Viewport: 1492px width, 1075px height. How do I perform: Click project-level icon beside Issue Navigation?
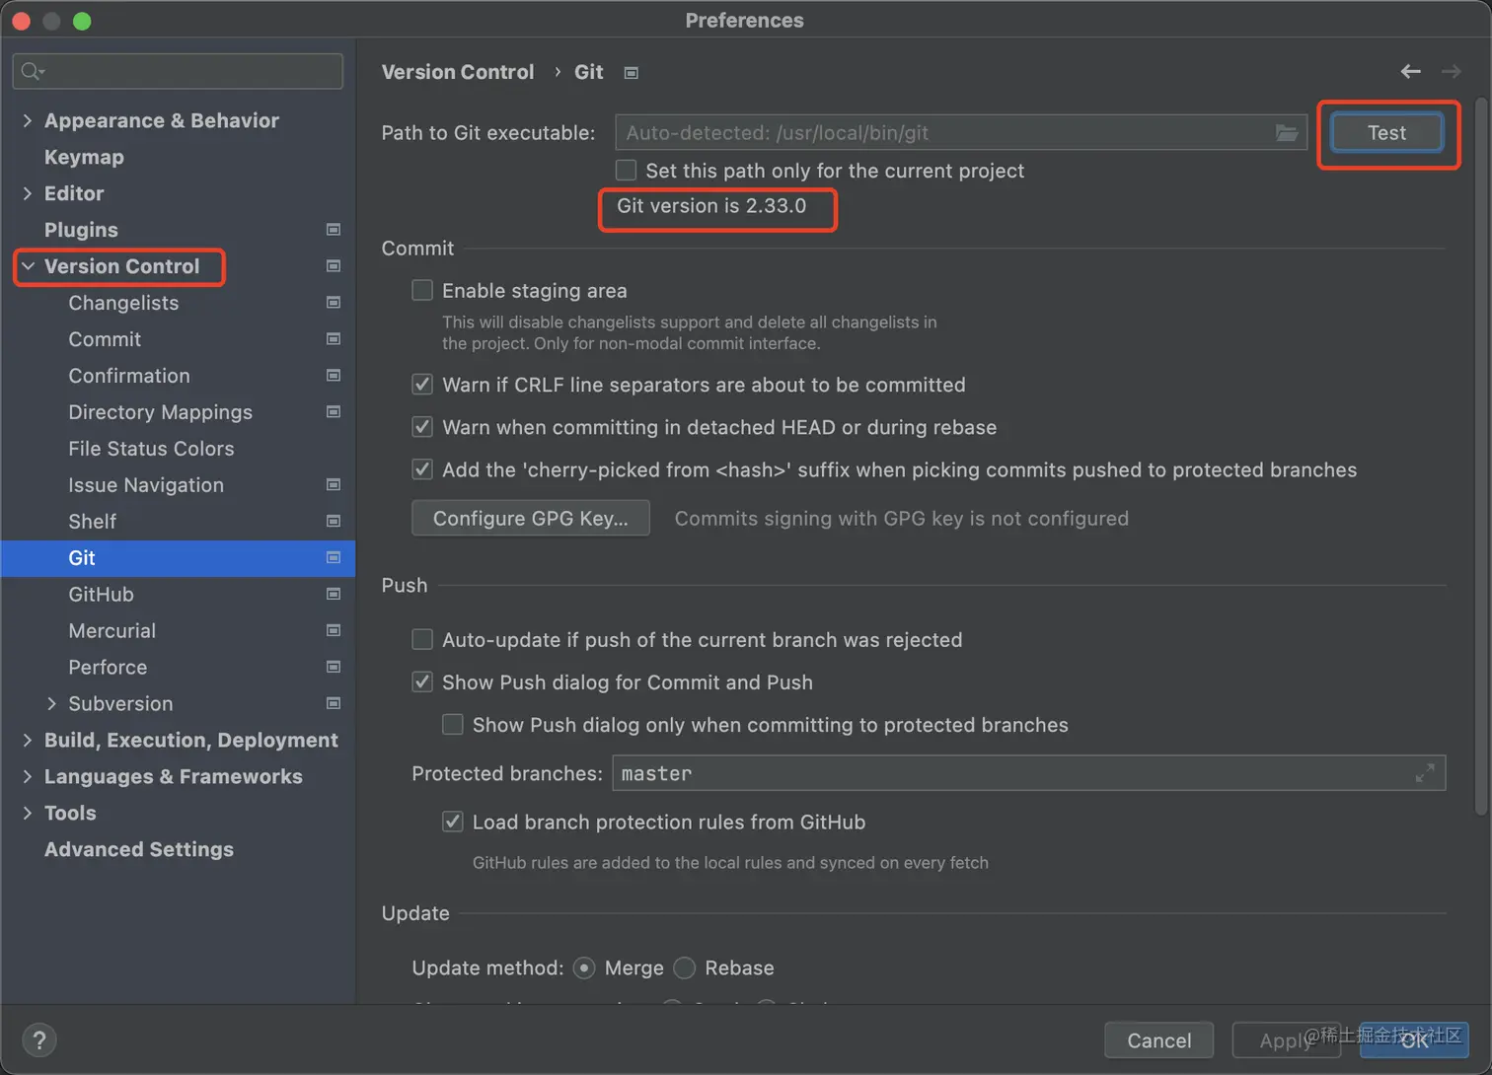coord(334,485)
